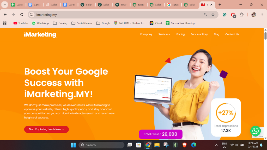Open File Explorer from the taskbar
The width and height of the screenshot is (267, 150).
(x=157, y=145)
